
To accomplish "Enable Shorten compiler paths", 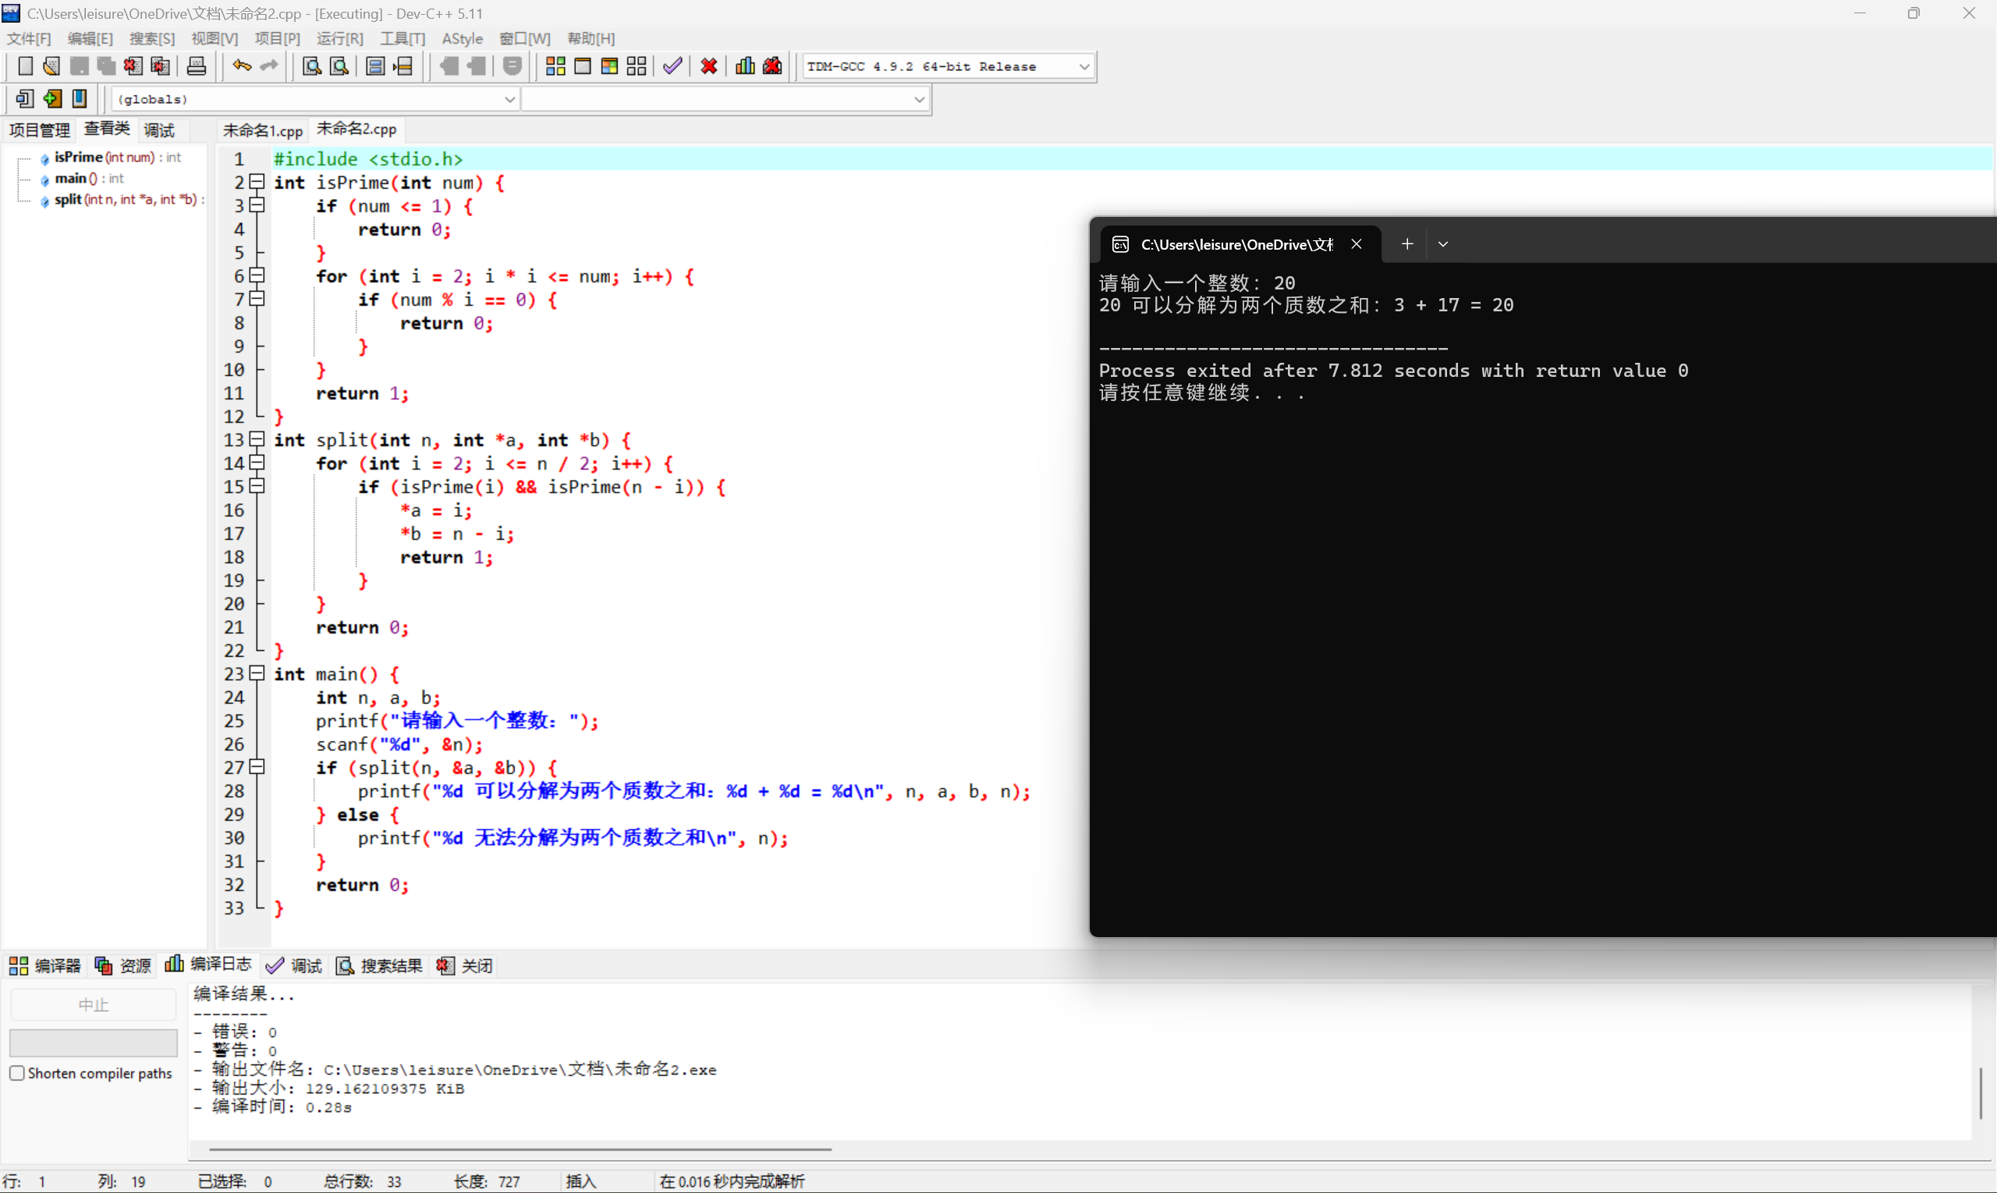I will (x=17, y=1072).
